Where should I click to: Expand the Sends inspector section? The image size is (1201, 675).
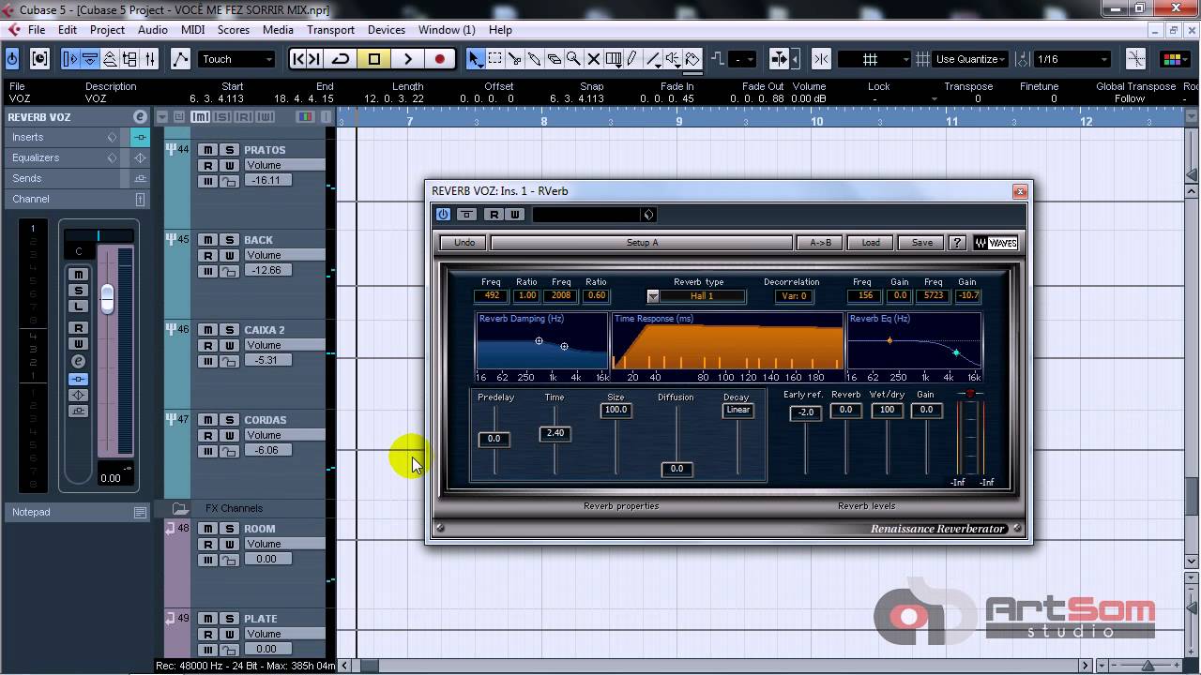(x=77, y=178)
